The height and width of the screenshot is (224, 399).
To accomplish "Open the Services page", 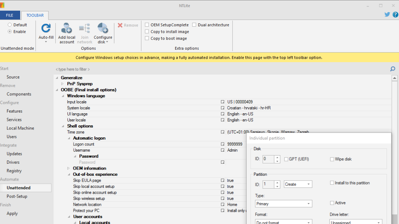I will click(14, 119).
